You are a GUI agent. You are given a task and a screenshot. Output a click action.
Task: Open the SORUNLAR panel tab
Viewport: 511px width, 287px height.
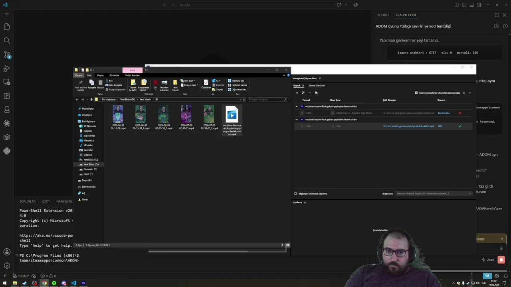point(28,202)
